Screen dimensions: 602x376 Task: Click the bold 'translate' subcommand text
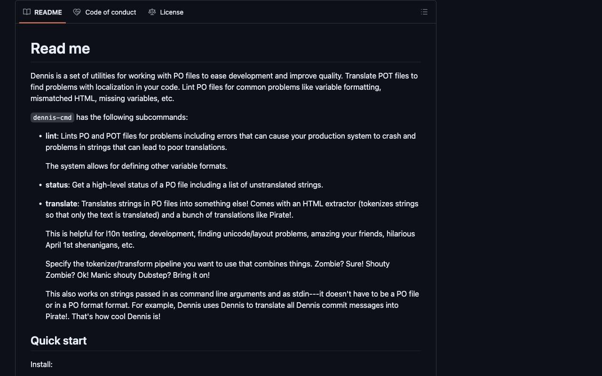[x=61, y=204]
